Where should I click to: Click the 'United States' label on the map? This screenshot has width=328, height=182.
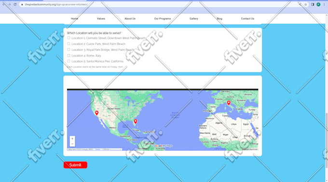(x=114, y=109)
